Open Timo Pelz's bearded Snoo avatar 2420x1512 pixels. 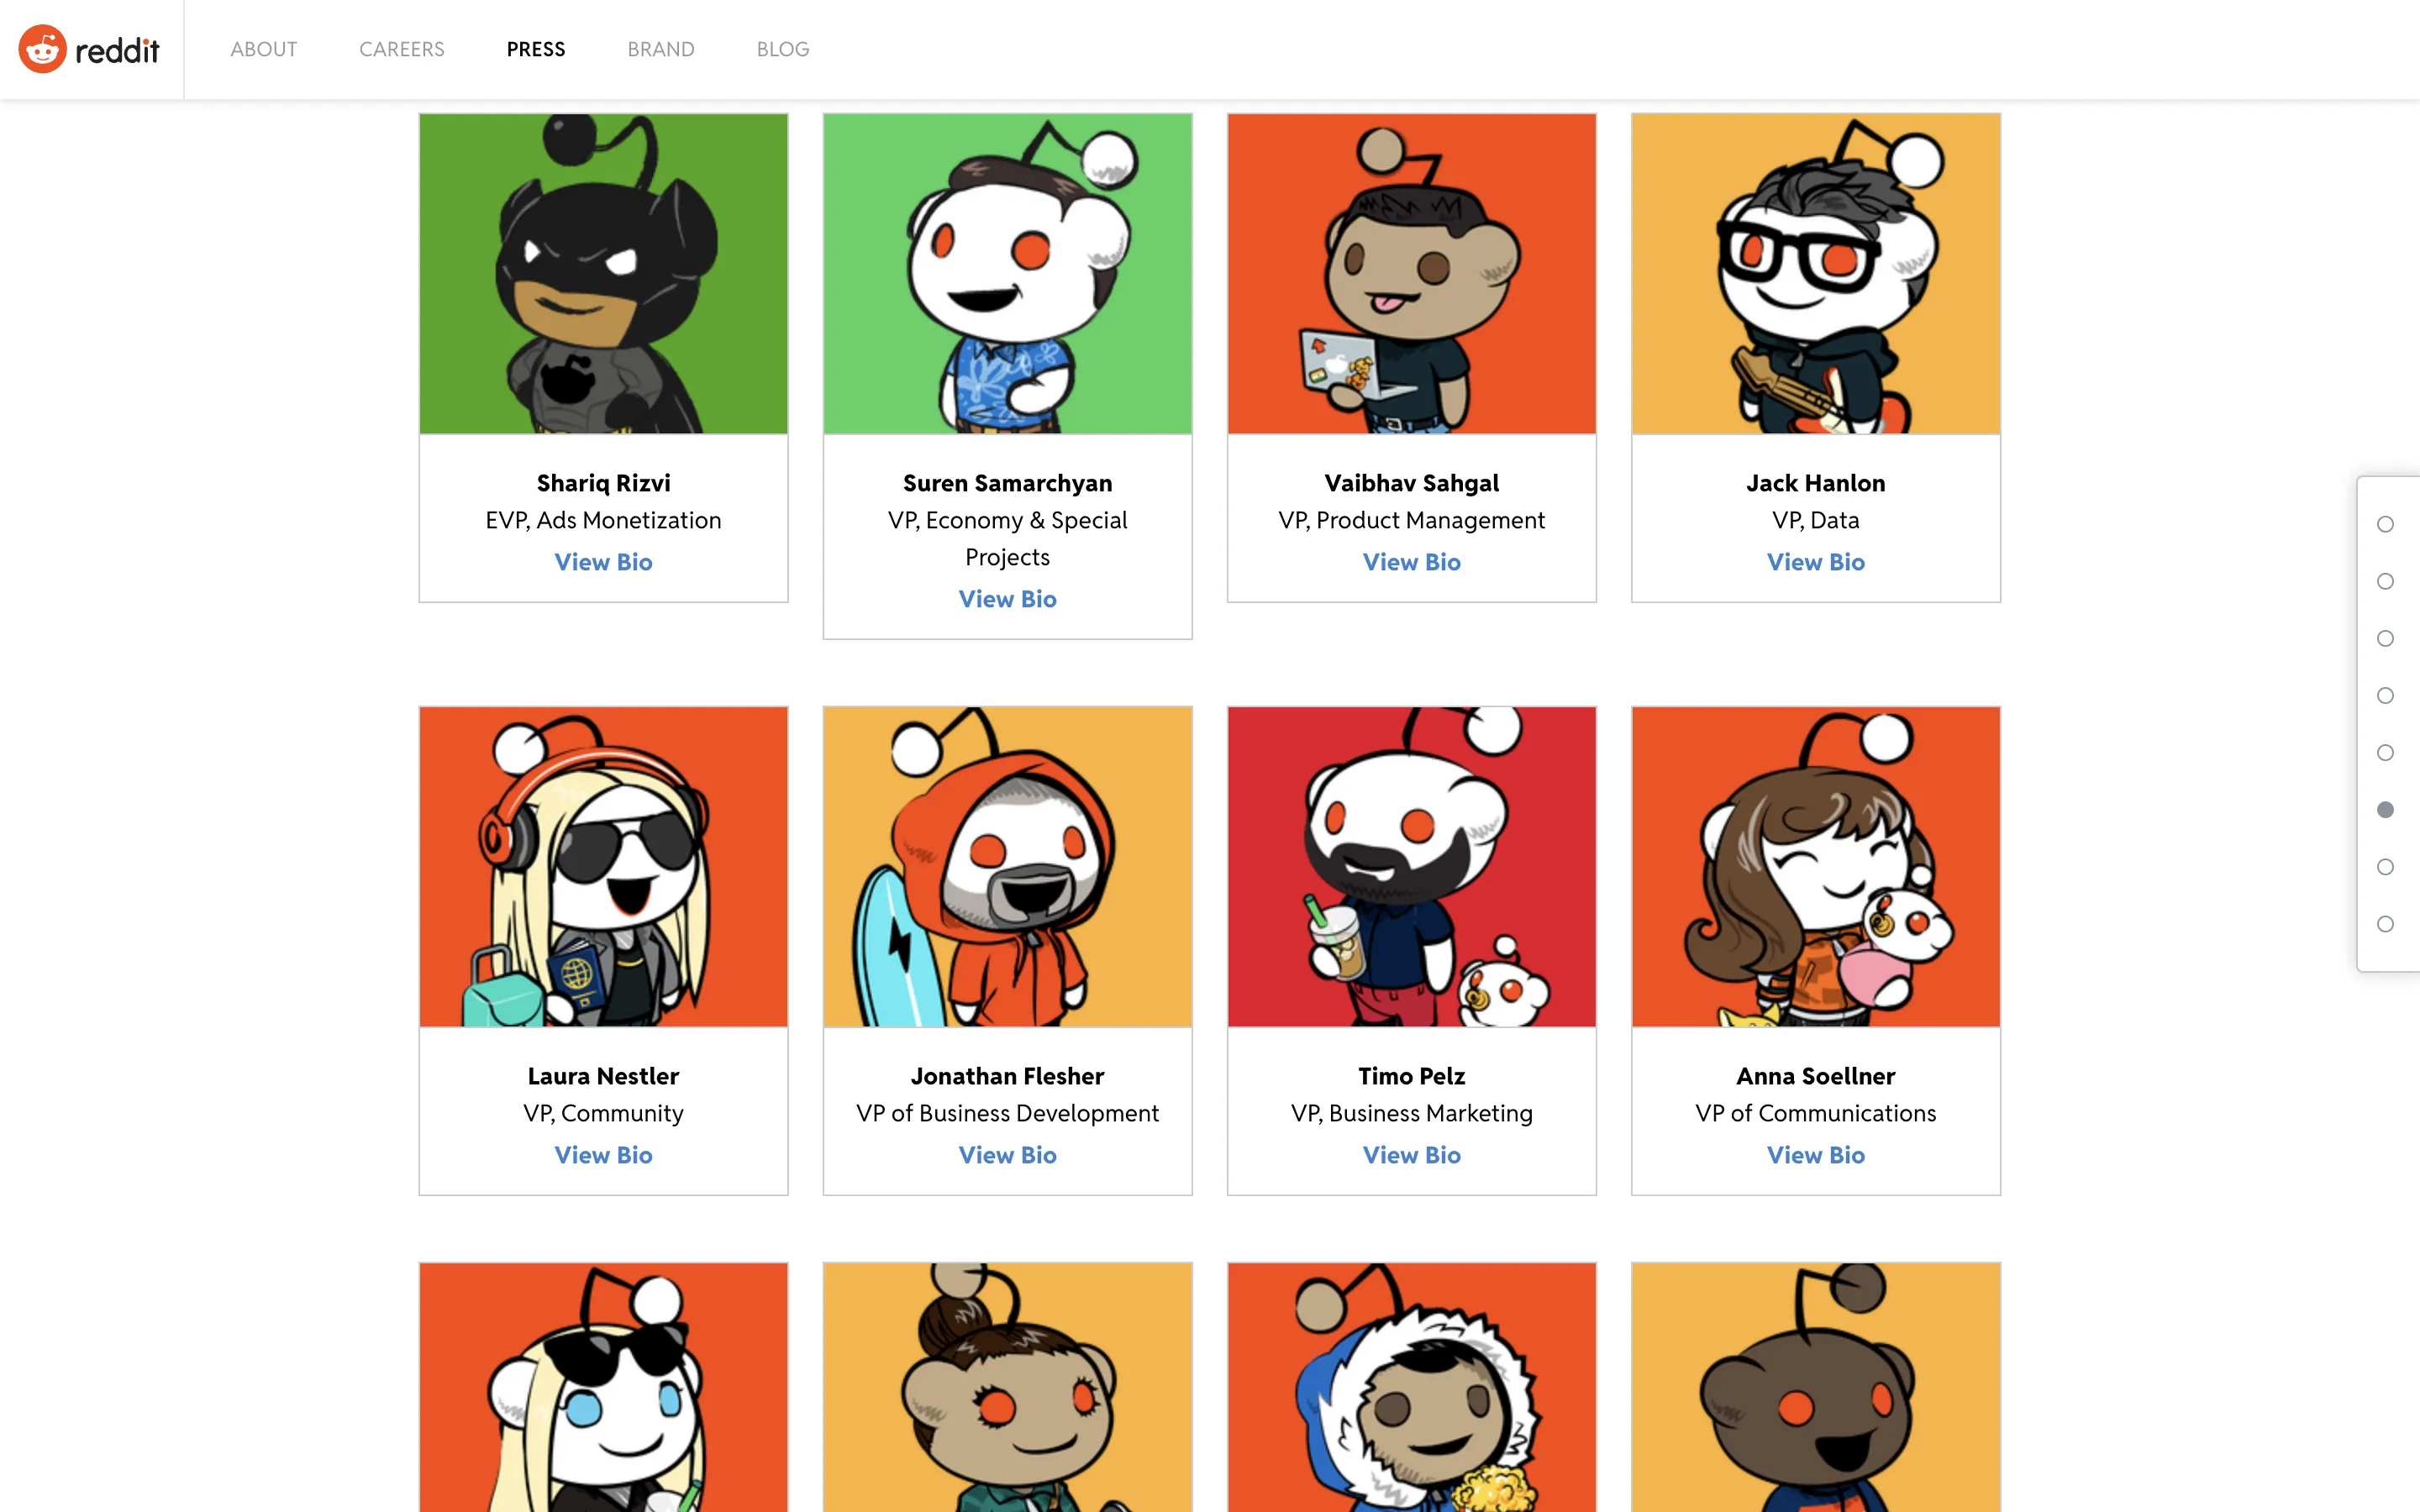click(x=1411, y=866)
